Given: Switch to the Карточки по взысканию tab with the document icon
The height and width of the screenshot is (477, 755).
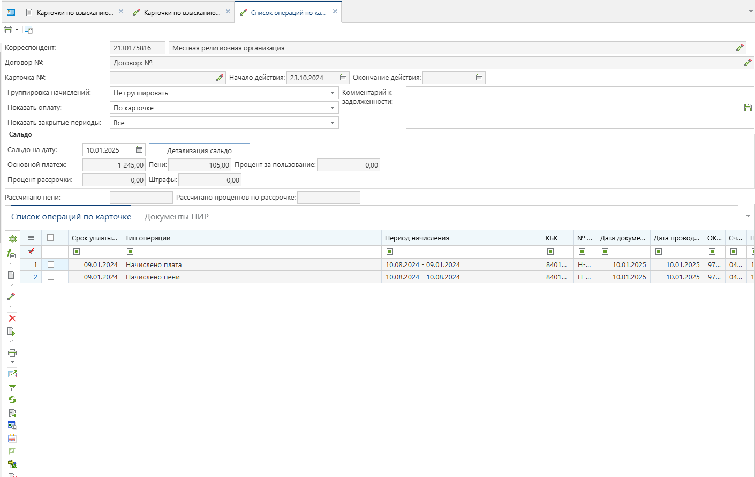Looking at the screenshot, I should [x=74, y=12].
